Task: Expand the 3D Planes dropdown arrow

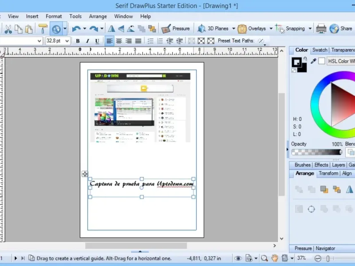Action: pos(233,29)
